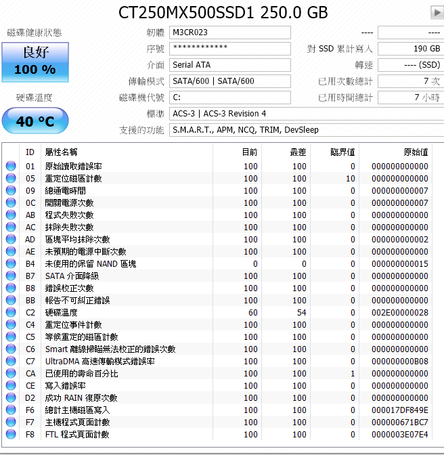
Task: Click the status orb for attribute CA
Action: coord(11,373)
